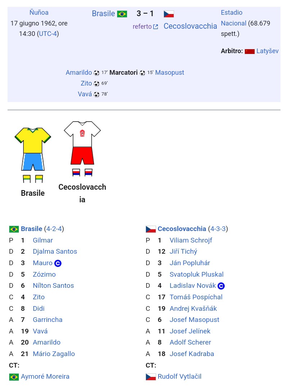Click the captain icon beside Ladislav Novák

(221, 286)
